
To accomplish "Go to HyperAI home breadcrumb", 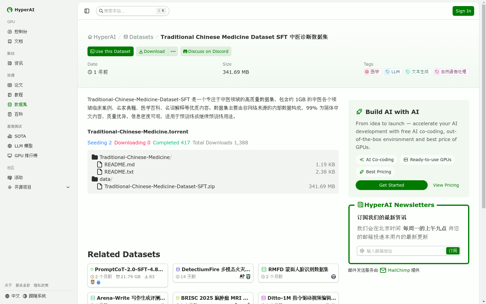I will tap(102, 37).
